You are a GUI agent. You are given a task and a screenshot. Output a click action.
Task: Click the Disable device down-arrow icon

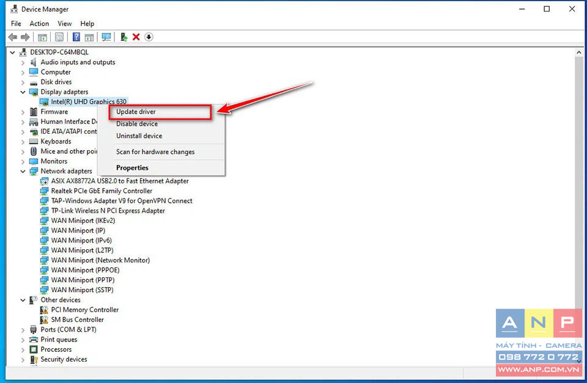click(x=149, y=37)
